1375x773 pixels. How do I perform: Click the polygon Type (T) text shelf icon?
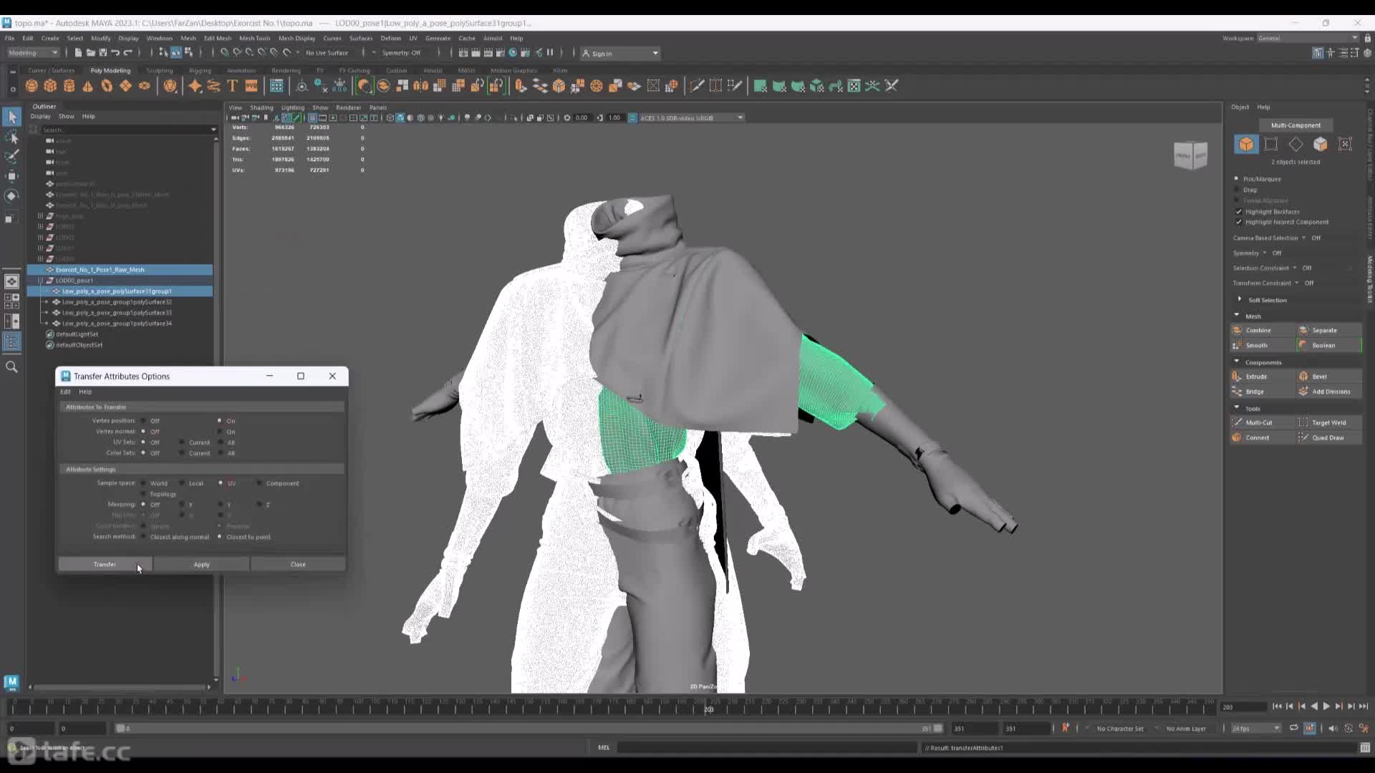click(x=232, y=86)
